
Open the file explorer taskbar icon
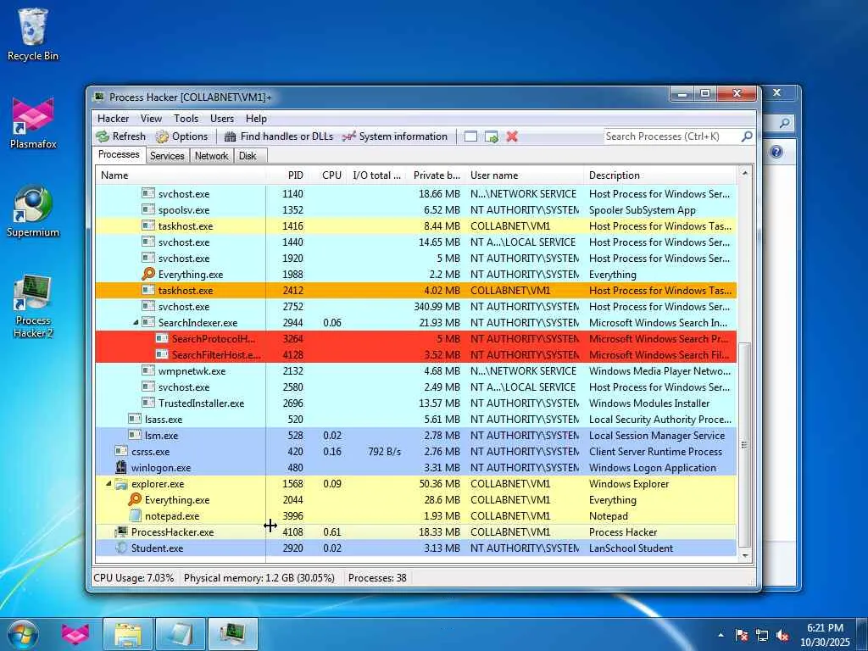[x=128, y=634]
